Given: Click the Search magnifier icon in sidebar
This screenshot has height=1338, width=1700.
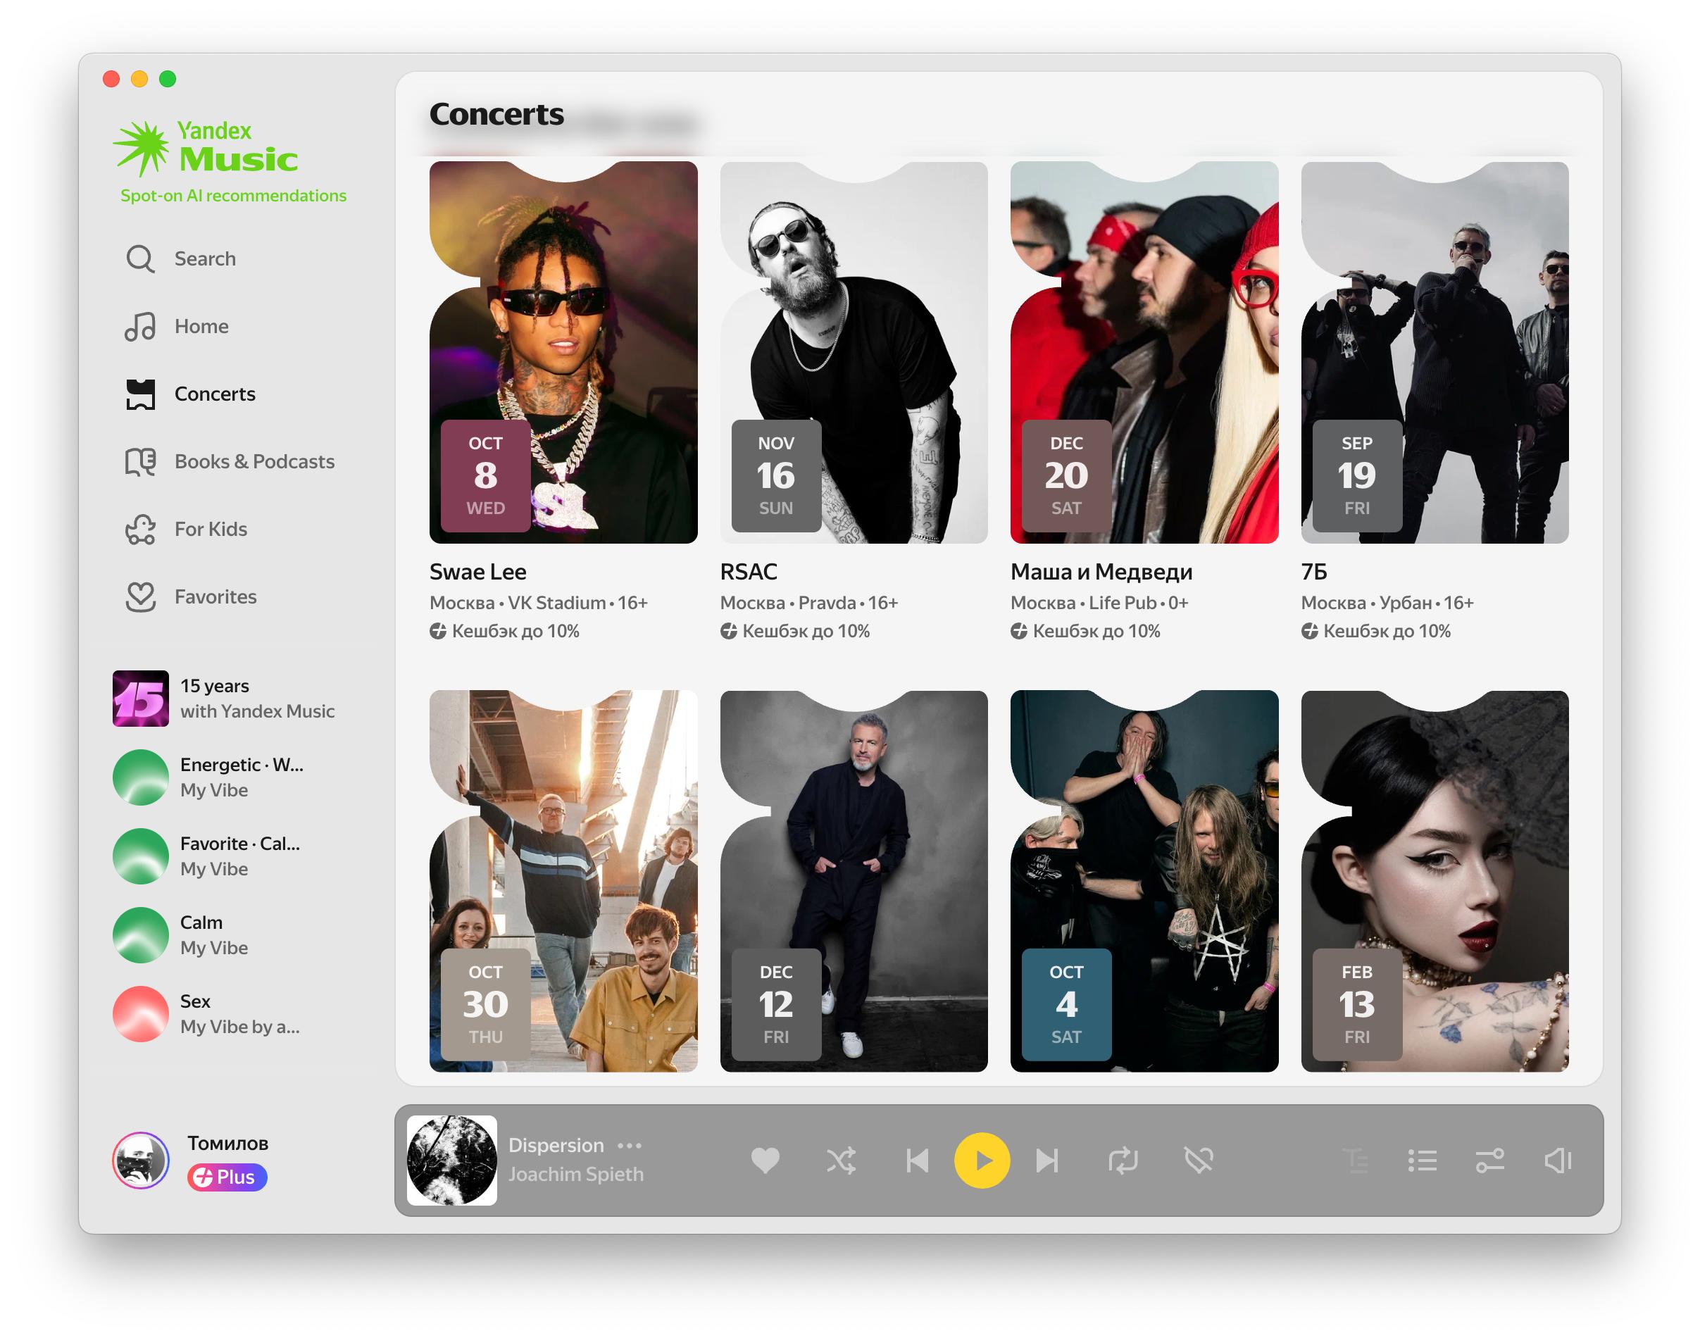Looking at the screenshot, I should (140, 258).
